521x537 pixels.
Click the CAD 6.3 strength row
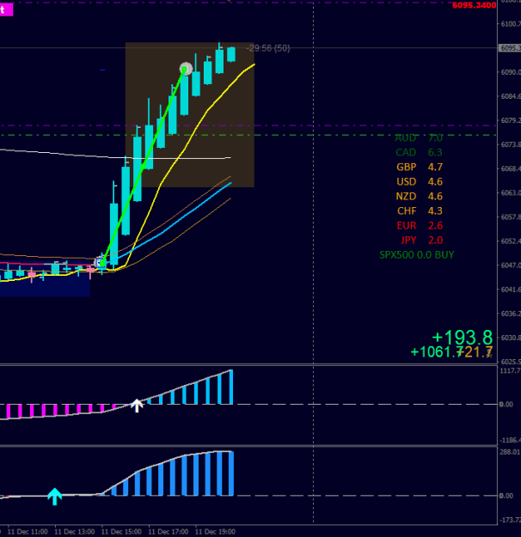pos(419,152)
